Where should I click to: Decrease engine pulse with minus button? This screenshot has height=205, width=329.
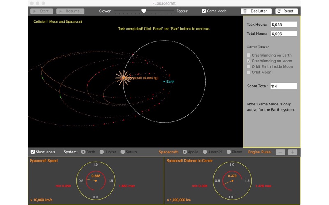coord(280,152)
